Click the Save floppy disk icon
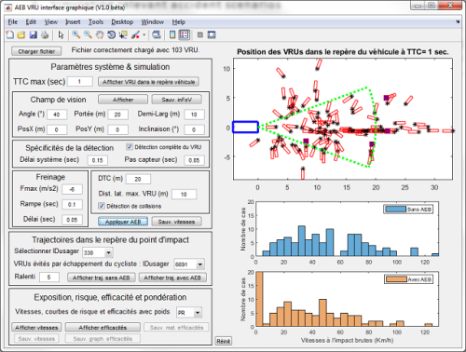 tap(33, 34)
